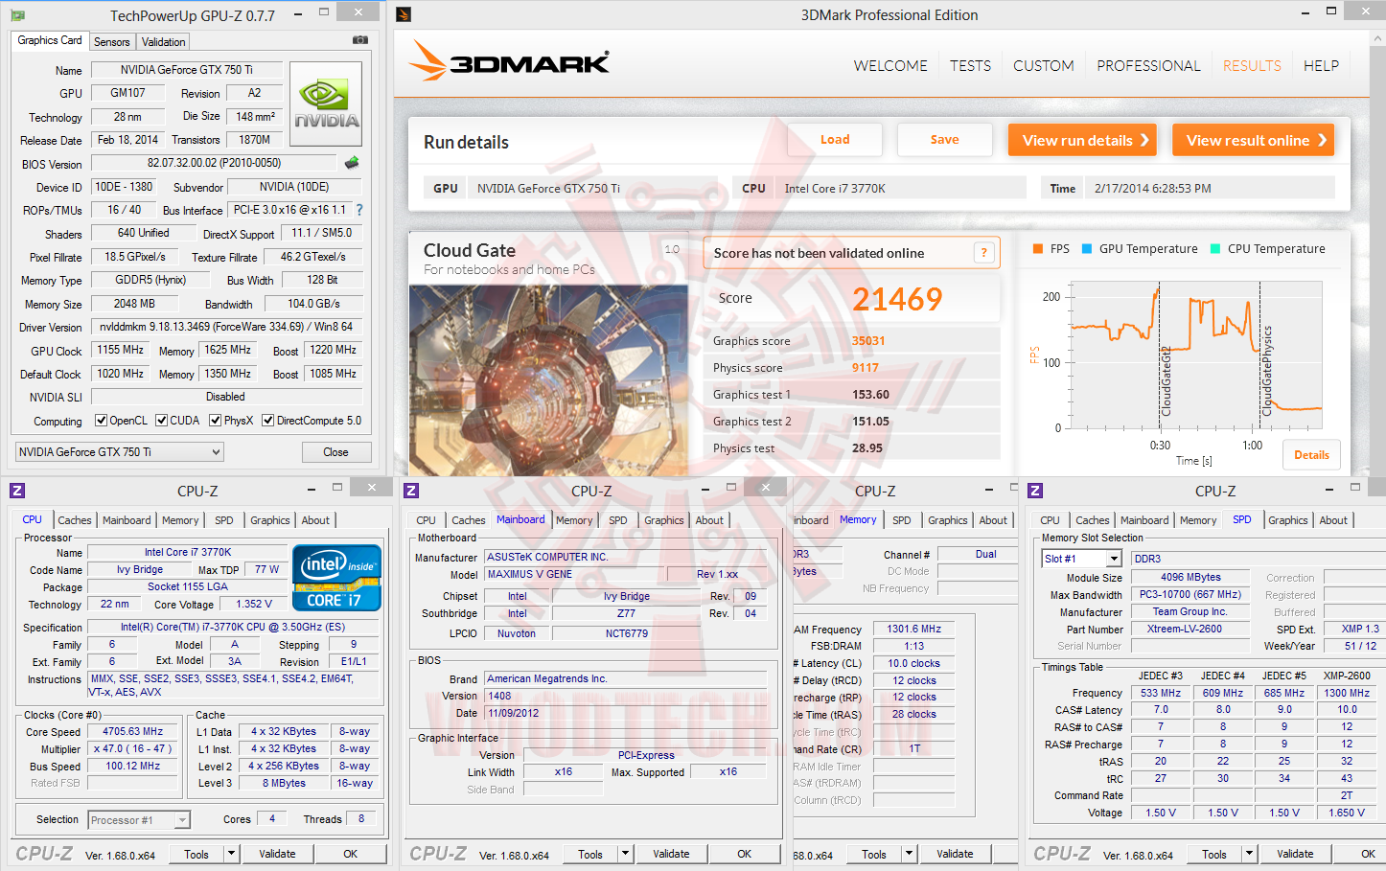The image size is (1386, 871).
Task: Click the Graphics score value 35031
Action: pos(868,341)
